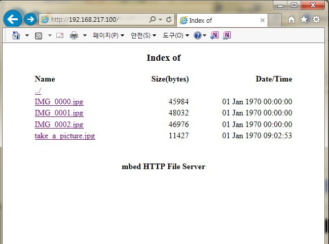Click the size value 11427
The image size is (329, 244).
coord(179,136)
